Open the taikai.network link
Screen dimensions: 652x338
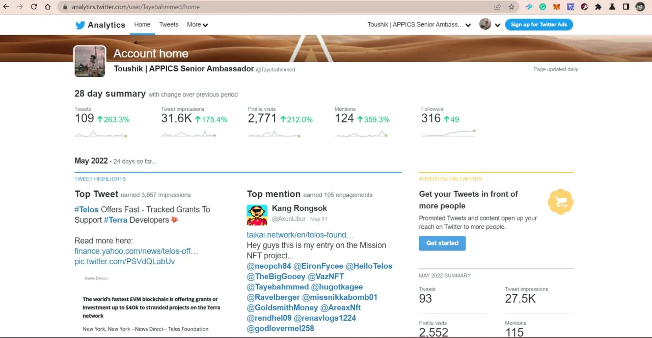[301, 235]
